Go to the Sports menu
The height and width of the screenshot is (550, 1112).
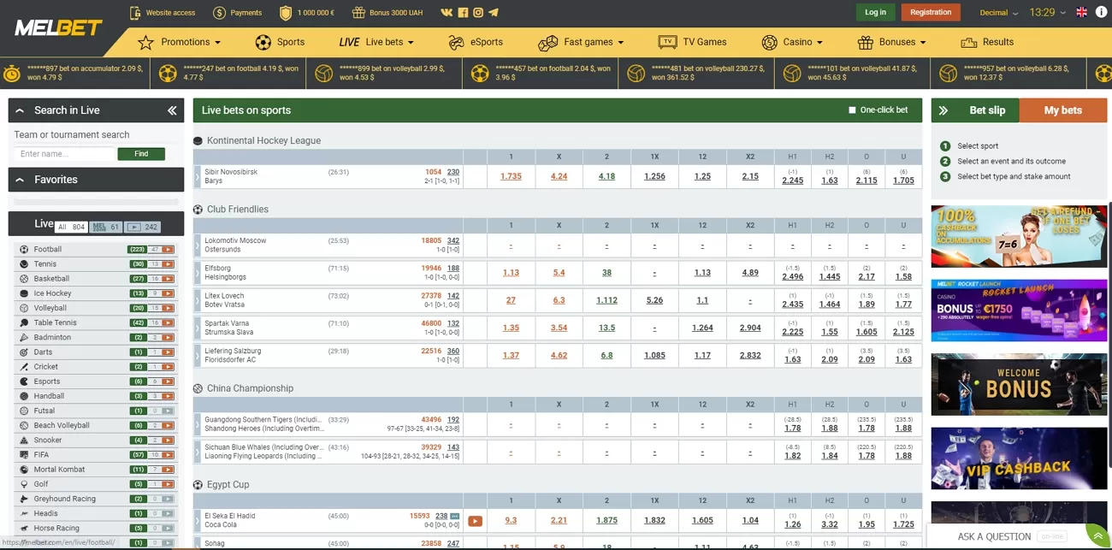[x=280, y=42]
